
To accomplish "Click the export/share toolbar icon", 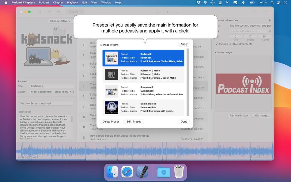I will point(49,12).
